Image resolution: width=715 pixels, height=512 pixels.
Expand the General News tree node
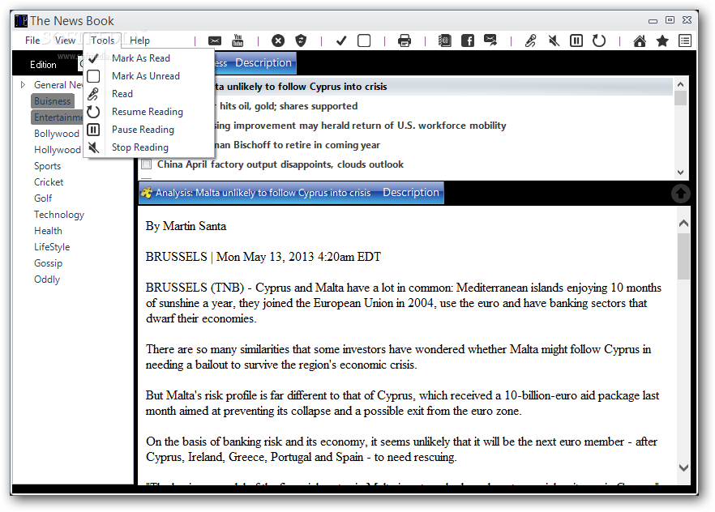[x=23, y=85]
